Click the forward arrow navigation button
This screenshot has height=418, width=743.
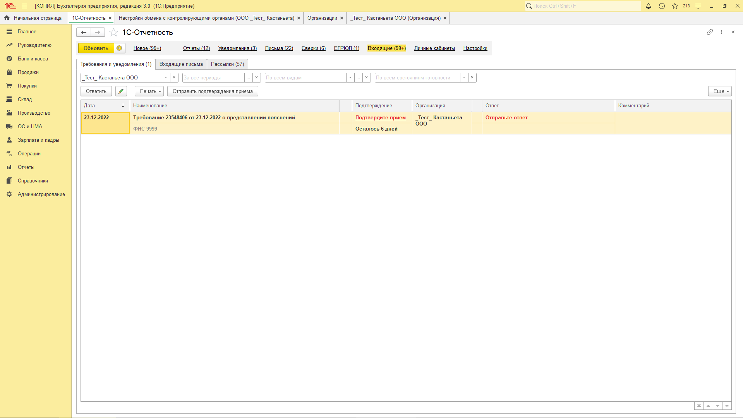point(98,32)
